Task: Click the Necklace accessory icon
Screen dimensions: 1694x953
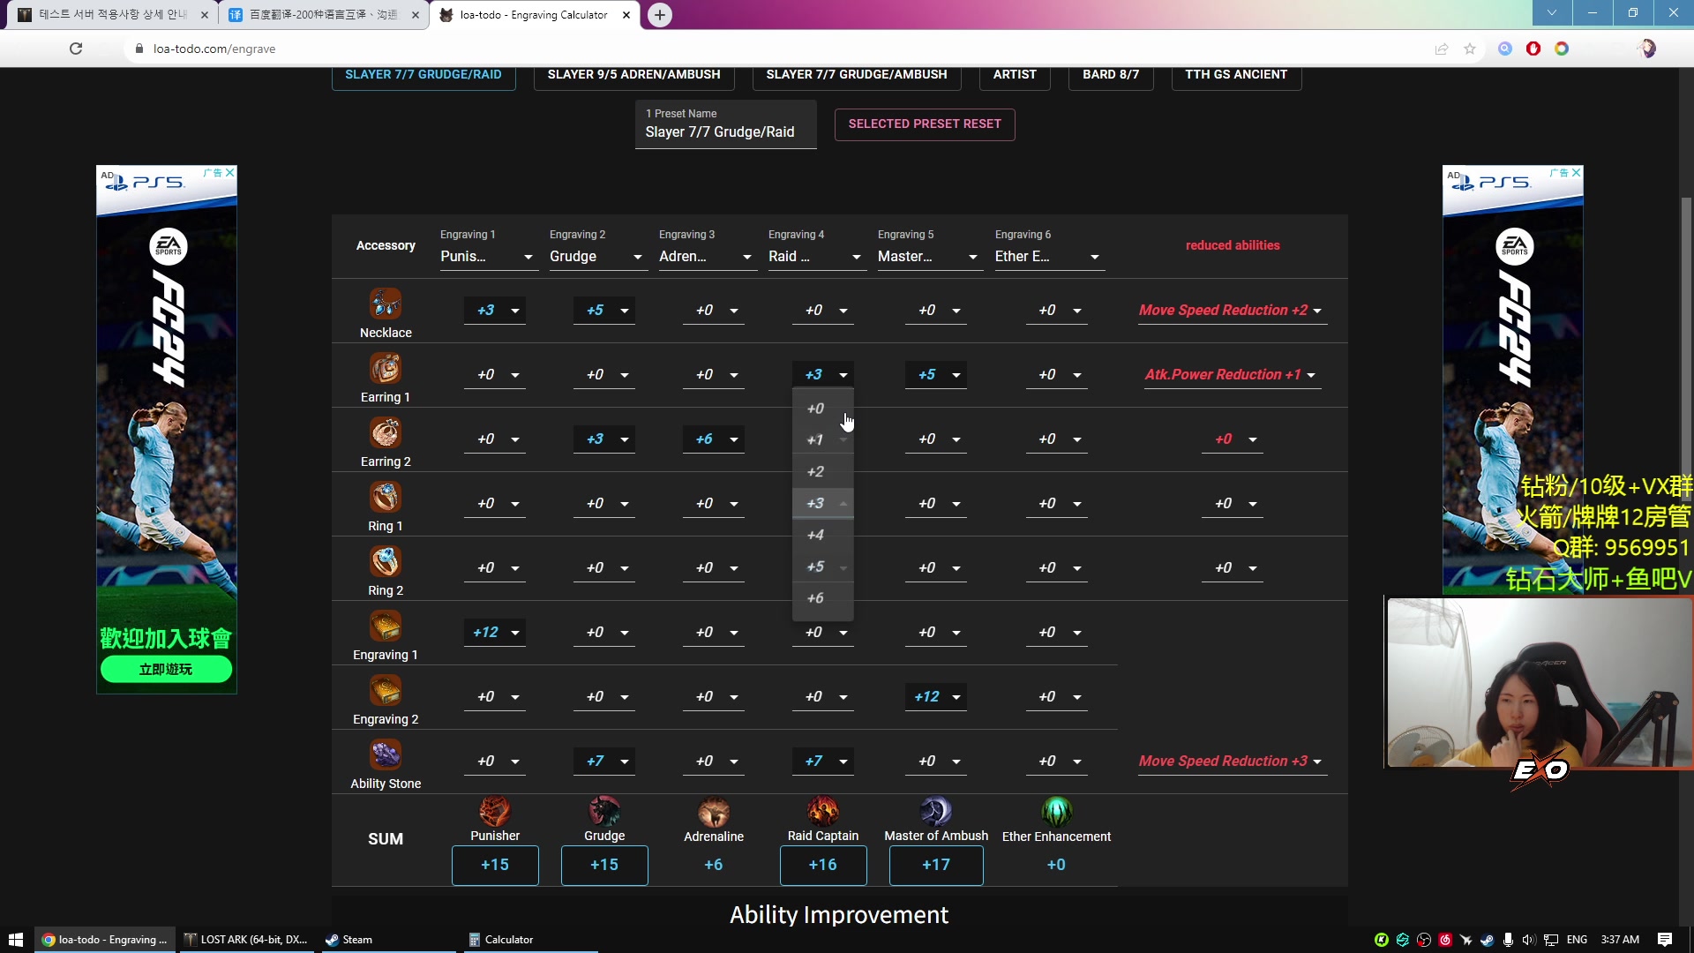Action: [x=386, y=304]
